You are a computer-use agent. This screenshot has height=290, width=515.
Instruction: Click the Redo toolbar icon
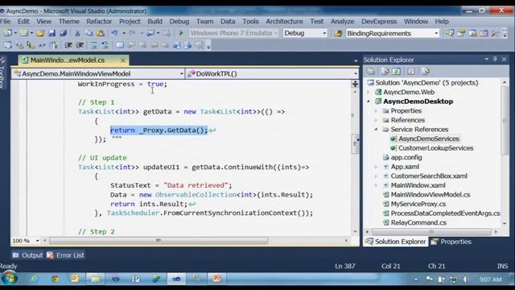point(132,33)
